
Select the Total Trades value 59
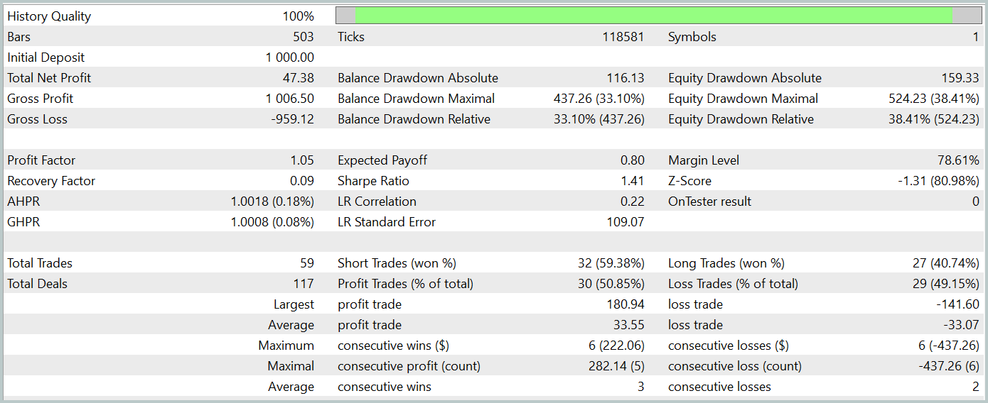click(x=307, y=263)
